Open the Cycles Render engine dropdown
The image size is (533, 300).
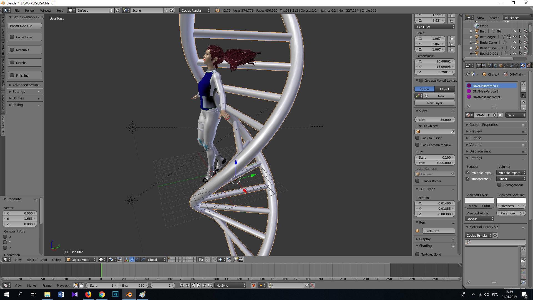195,10
